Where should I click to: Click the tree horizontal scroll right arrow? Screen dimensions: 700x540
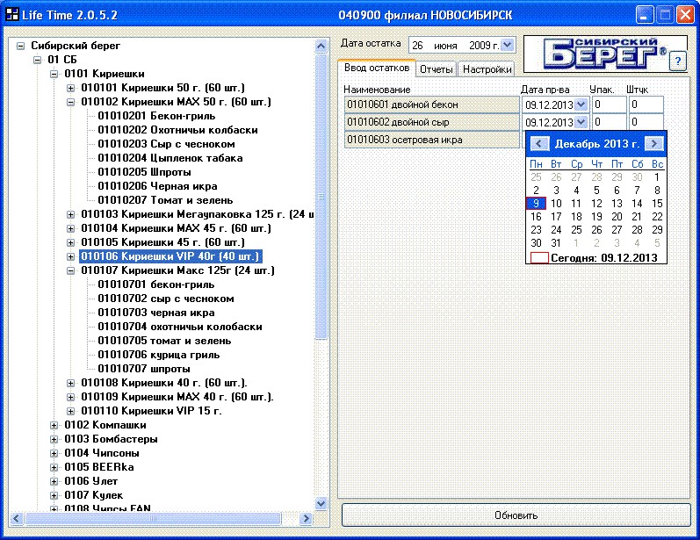(306, 518)
